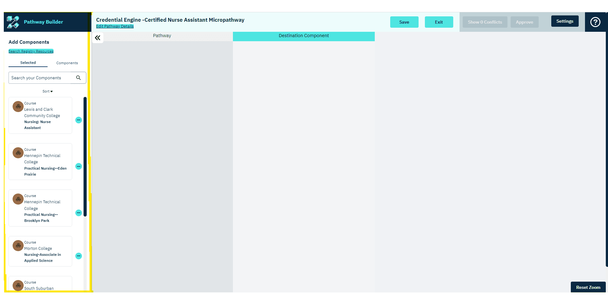Save the micropathway

[x=404, y=22]
